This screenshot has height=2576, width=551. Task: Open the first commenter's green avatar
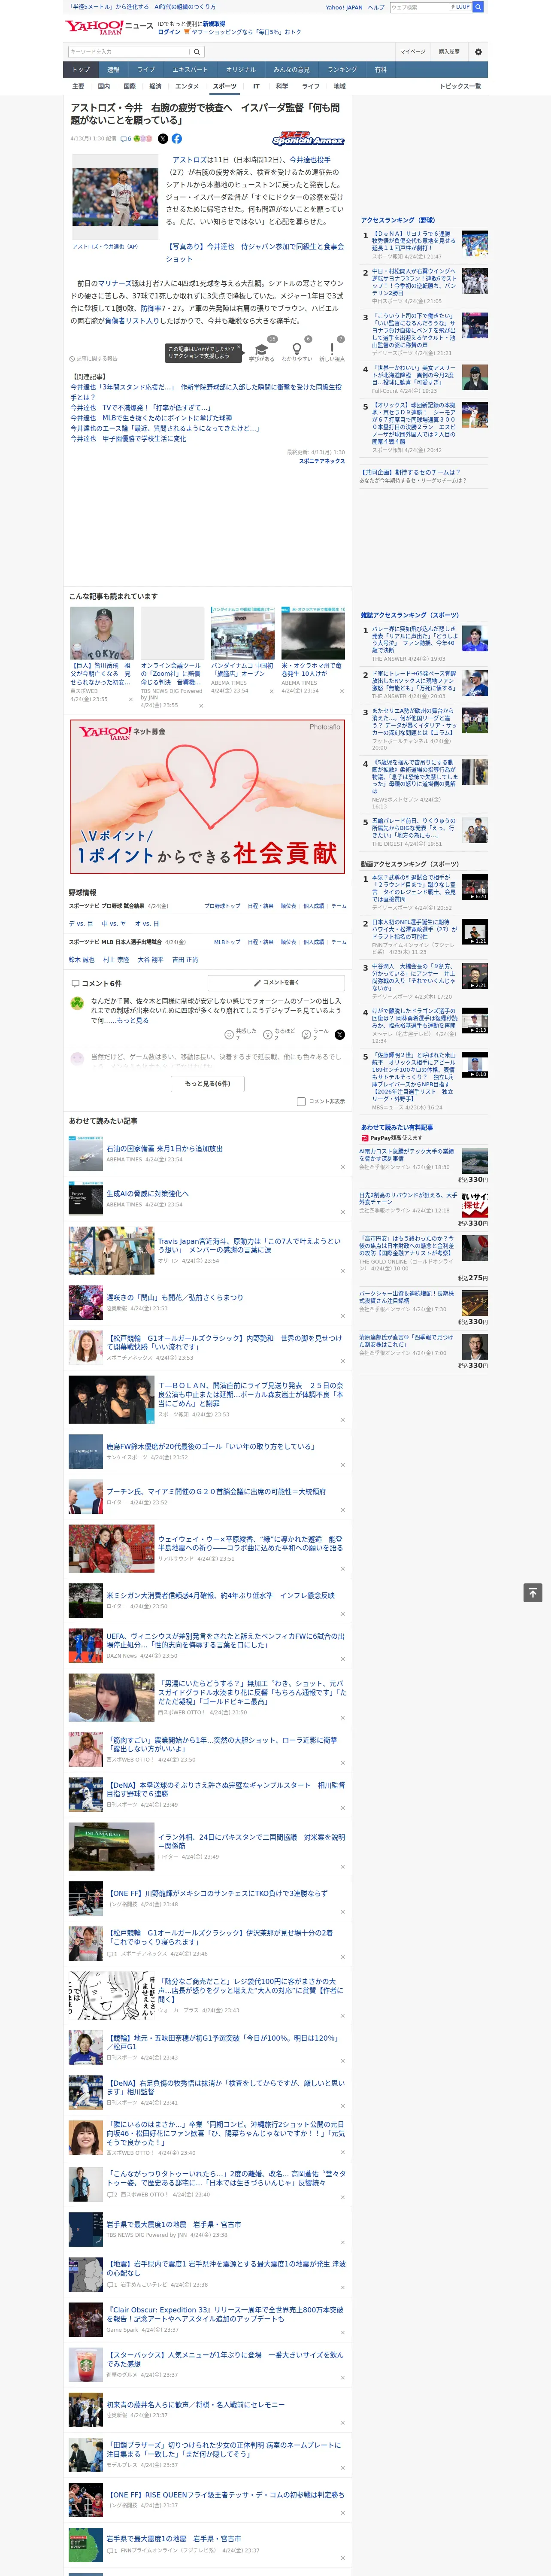(x=77, y=1003)
